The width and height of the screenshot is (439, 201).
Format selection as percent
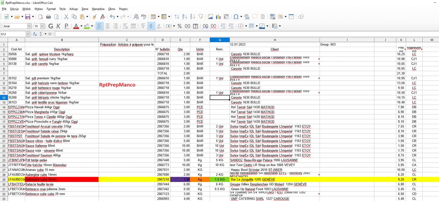click(179, 26)
